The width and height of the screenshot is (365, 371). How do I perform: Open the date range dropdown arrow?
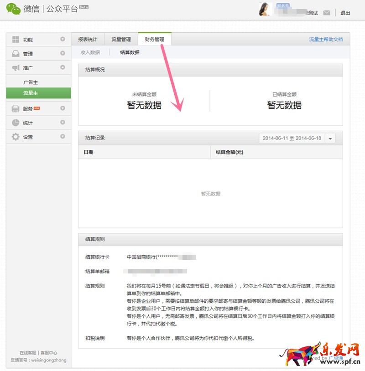pos(330,138)
